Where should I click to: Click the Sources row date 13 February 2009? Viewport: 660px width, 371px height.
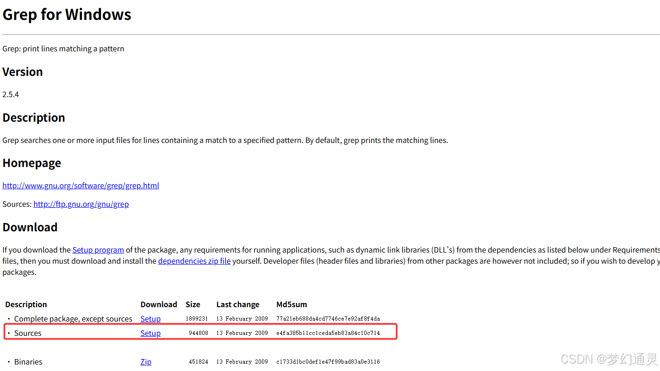(242, 333)
